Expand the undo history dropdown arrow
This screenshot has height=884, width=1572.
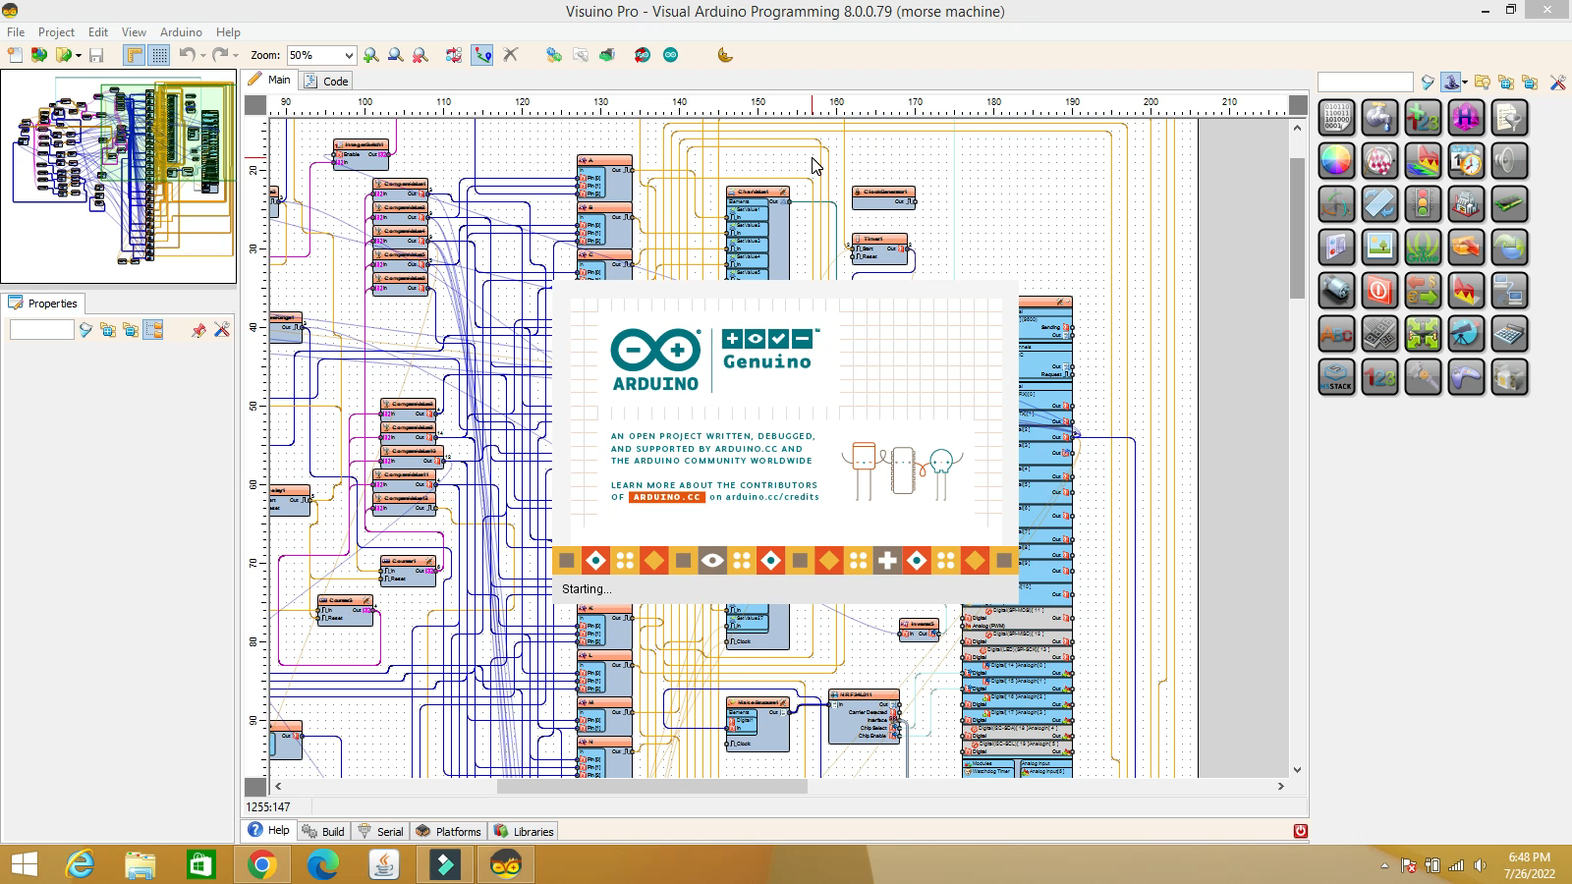pyautogui.click(x=202, y=56)
